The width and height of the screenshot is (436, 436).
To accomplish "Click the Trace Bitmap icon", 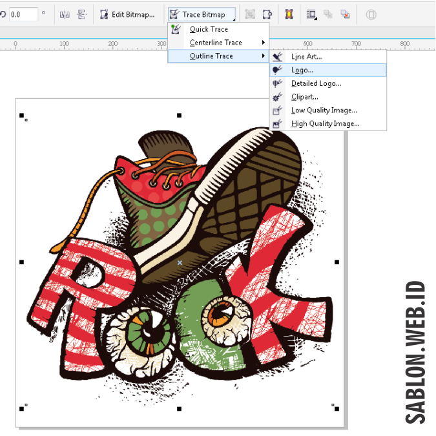I will point(174,14).
